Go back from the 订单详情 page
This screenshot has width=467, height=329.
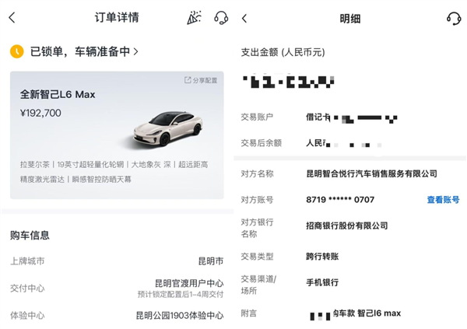click(12, 18)
